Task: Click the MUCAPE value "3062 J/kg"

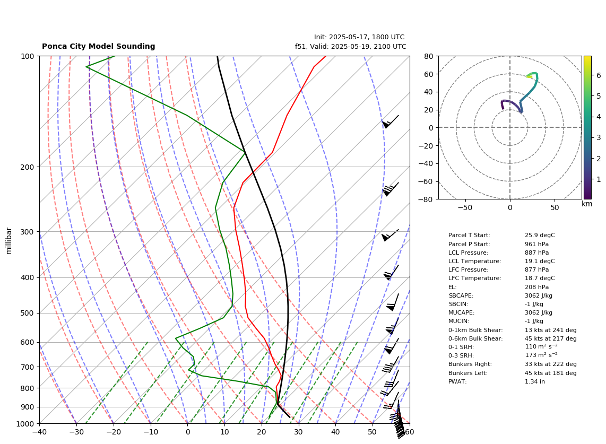Action: coord(539,312)
